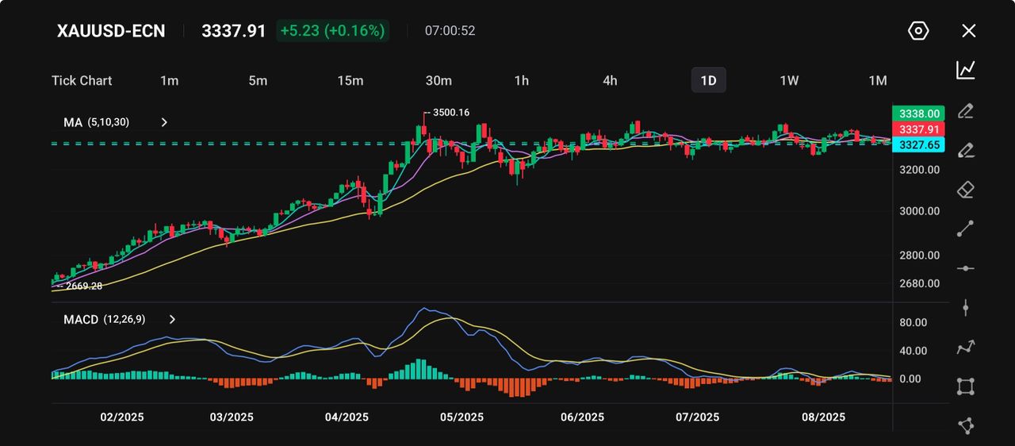Viewport: 1015px width, 446px height.
Task: Click the 3500.16 high price marker
Action: [450, 113]
